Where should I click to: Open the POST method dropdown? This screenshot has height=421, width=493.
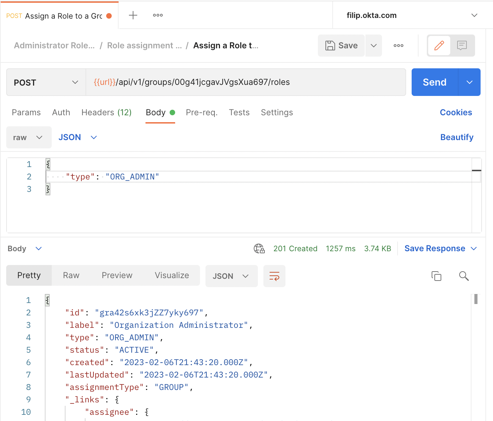tap(46, 82)
